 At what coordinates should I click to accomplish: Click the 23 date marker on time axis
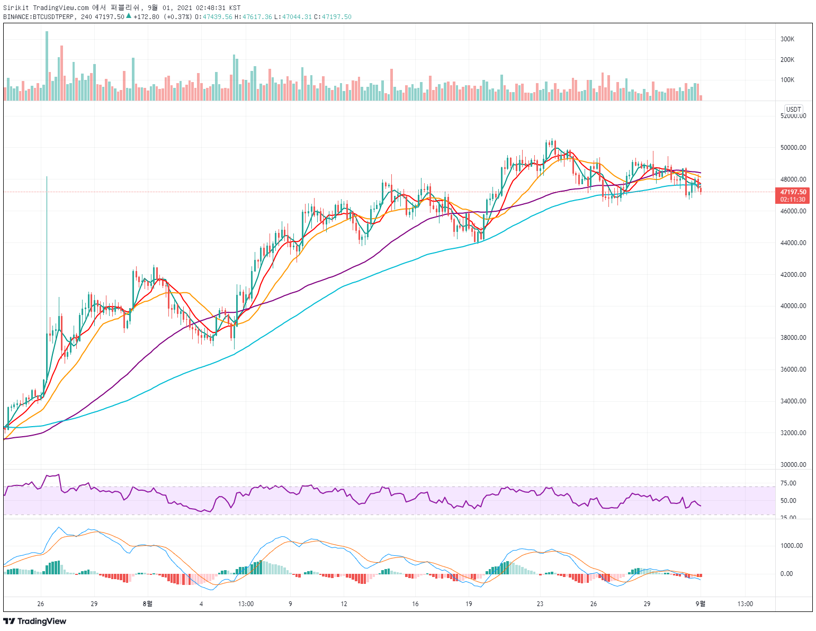click(x=540, y=604)
